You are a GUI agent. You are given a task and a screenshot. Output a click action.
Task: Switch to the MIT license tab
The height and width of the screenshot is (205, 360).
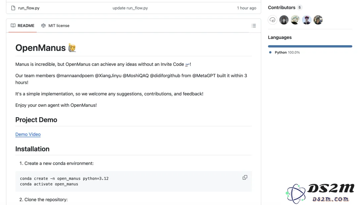(55, 26)
